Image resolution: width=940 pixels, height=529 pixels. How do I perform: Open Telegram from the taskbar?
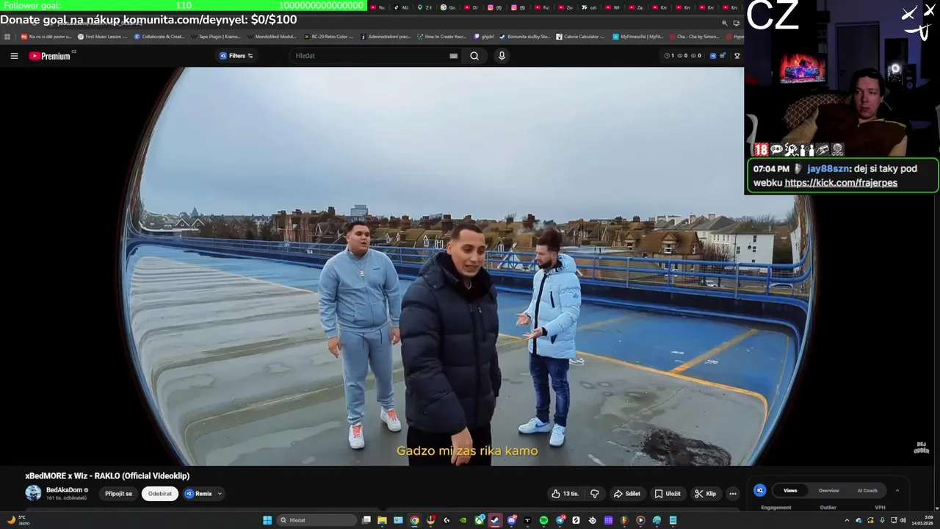(560, 520)
